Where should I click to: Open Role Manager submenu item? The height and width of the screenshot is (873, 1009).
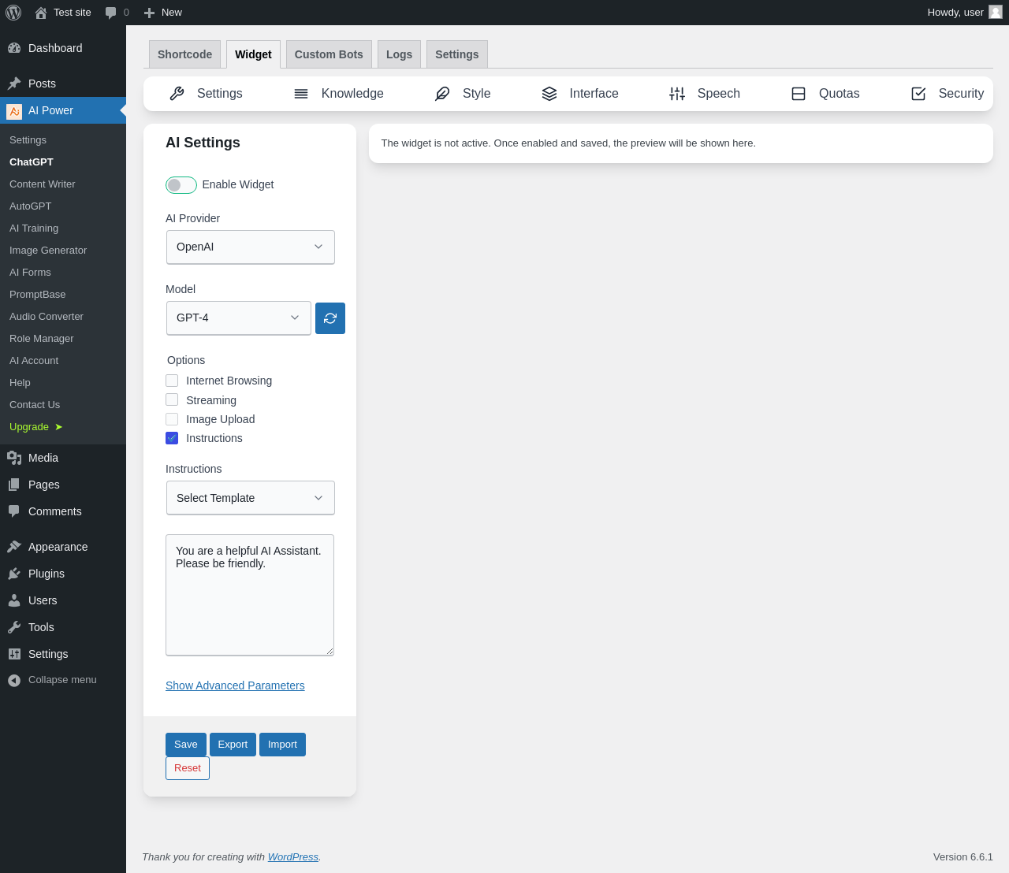(x=42, y=339)
